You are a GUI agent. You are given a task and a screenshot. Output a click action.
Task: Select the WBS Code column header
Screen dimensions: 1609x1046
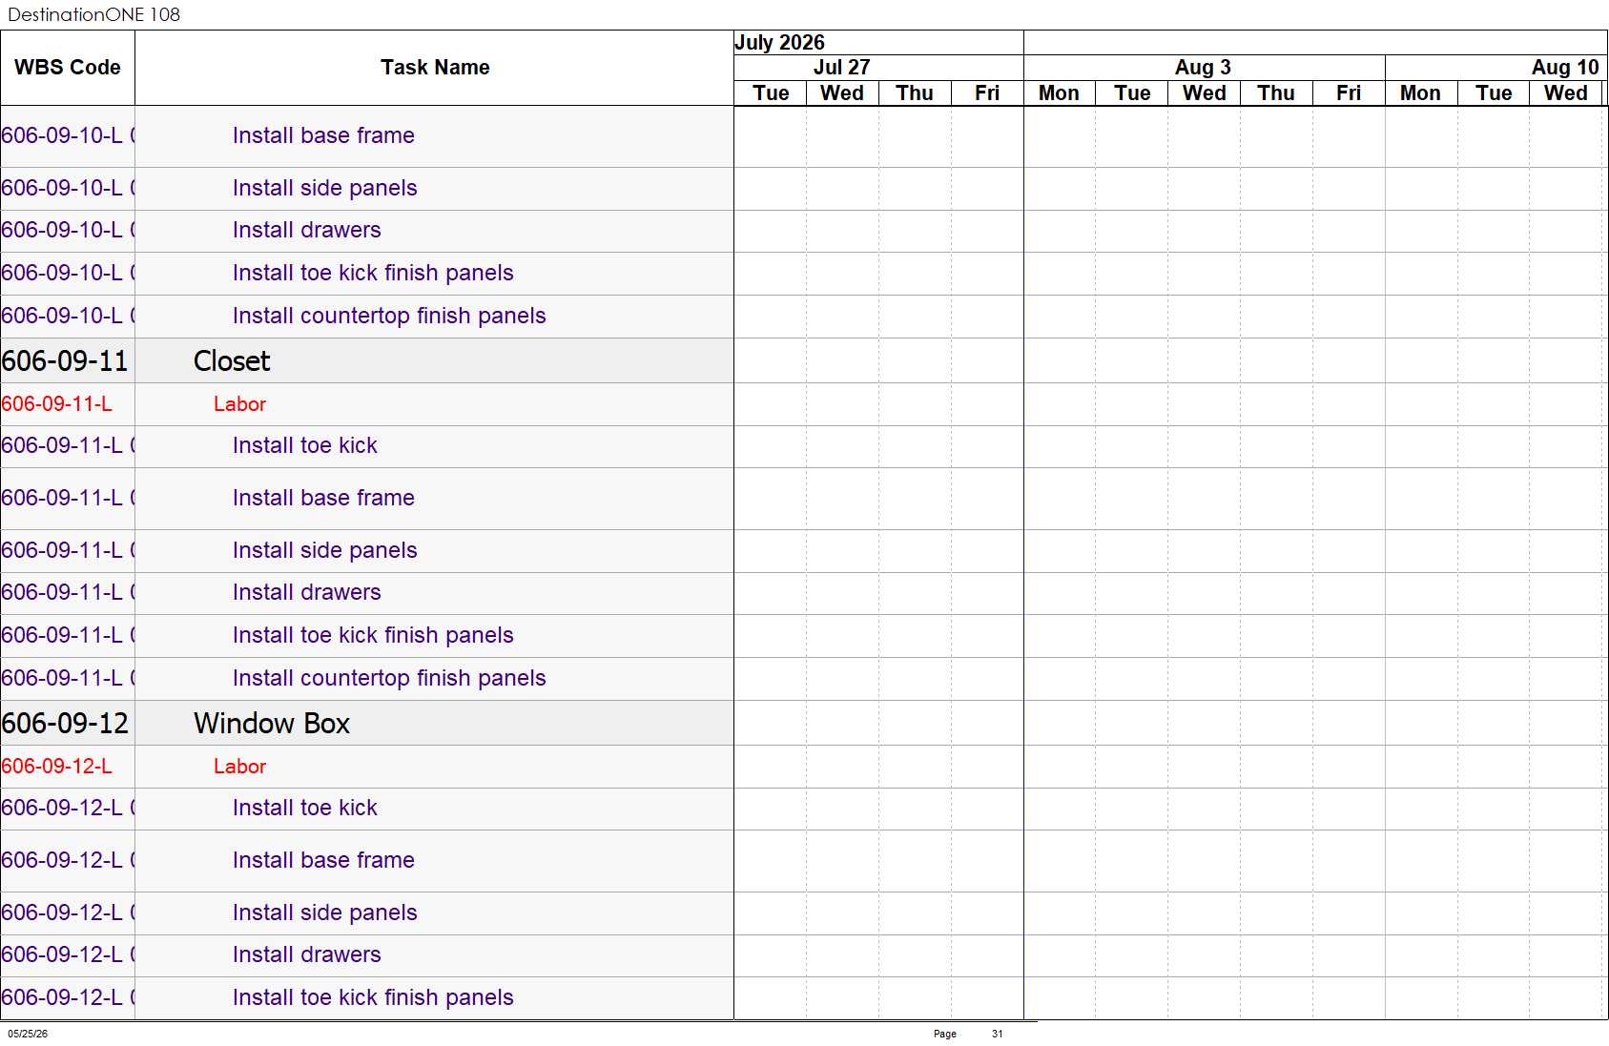[x=68, y=68]
